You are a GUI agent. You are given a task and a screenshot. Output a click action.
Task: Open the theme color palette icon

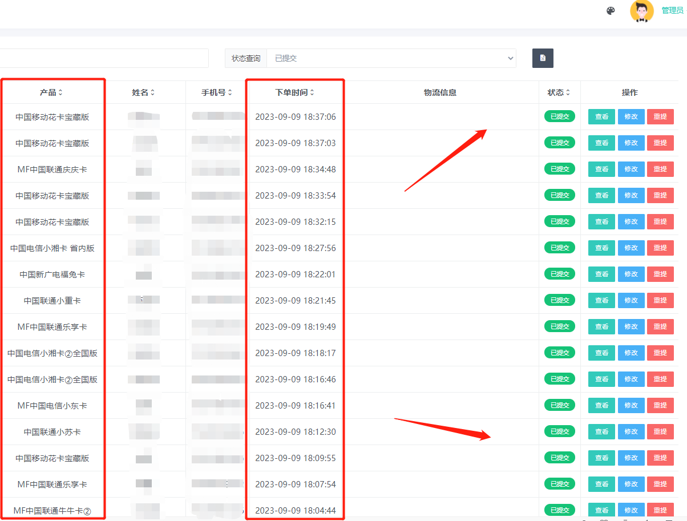(611, 11)
